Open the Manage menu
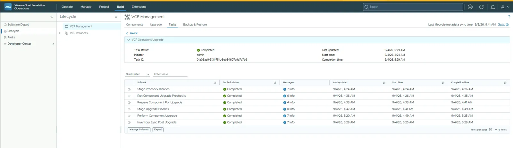This screenshot has height=148, width=513. (x=86, y=7)
